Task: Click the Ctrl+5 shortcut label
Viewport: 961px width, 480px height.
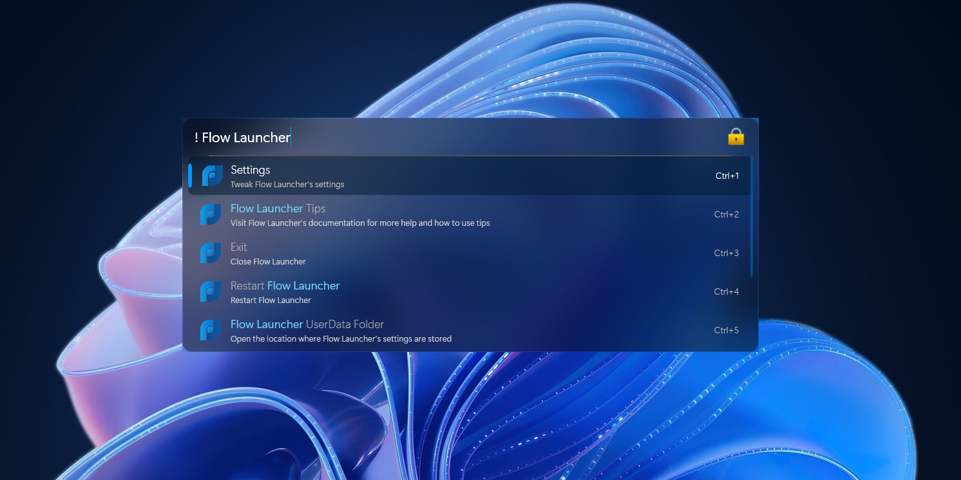Action: point(727,330)
